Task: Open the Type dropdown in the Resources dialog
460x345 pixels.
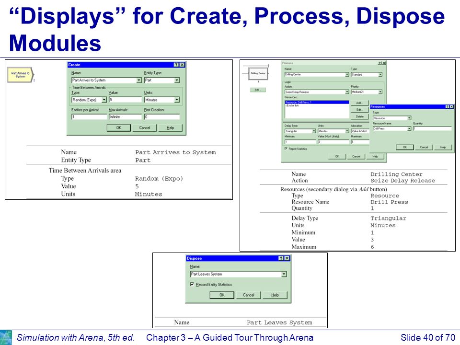Action: (x=409, y=118)
